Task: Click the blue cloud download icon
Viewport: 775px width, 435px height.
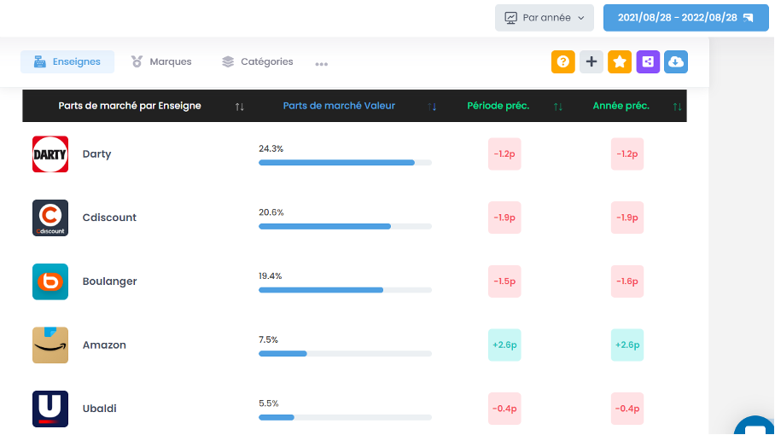Action: (676, 61)
